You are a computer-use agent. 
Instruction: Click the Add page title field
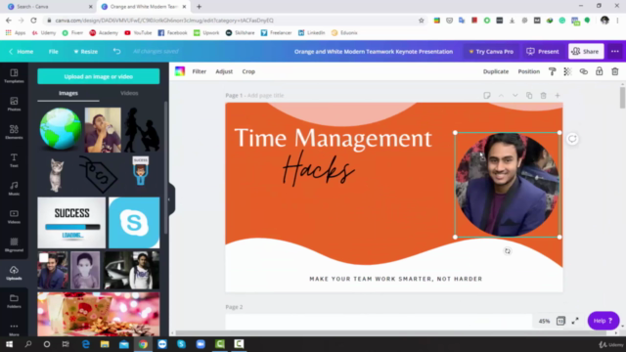click(265, 96)
